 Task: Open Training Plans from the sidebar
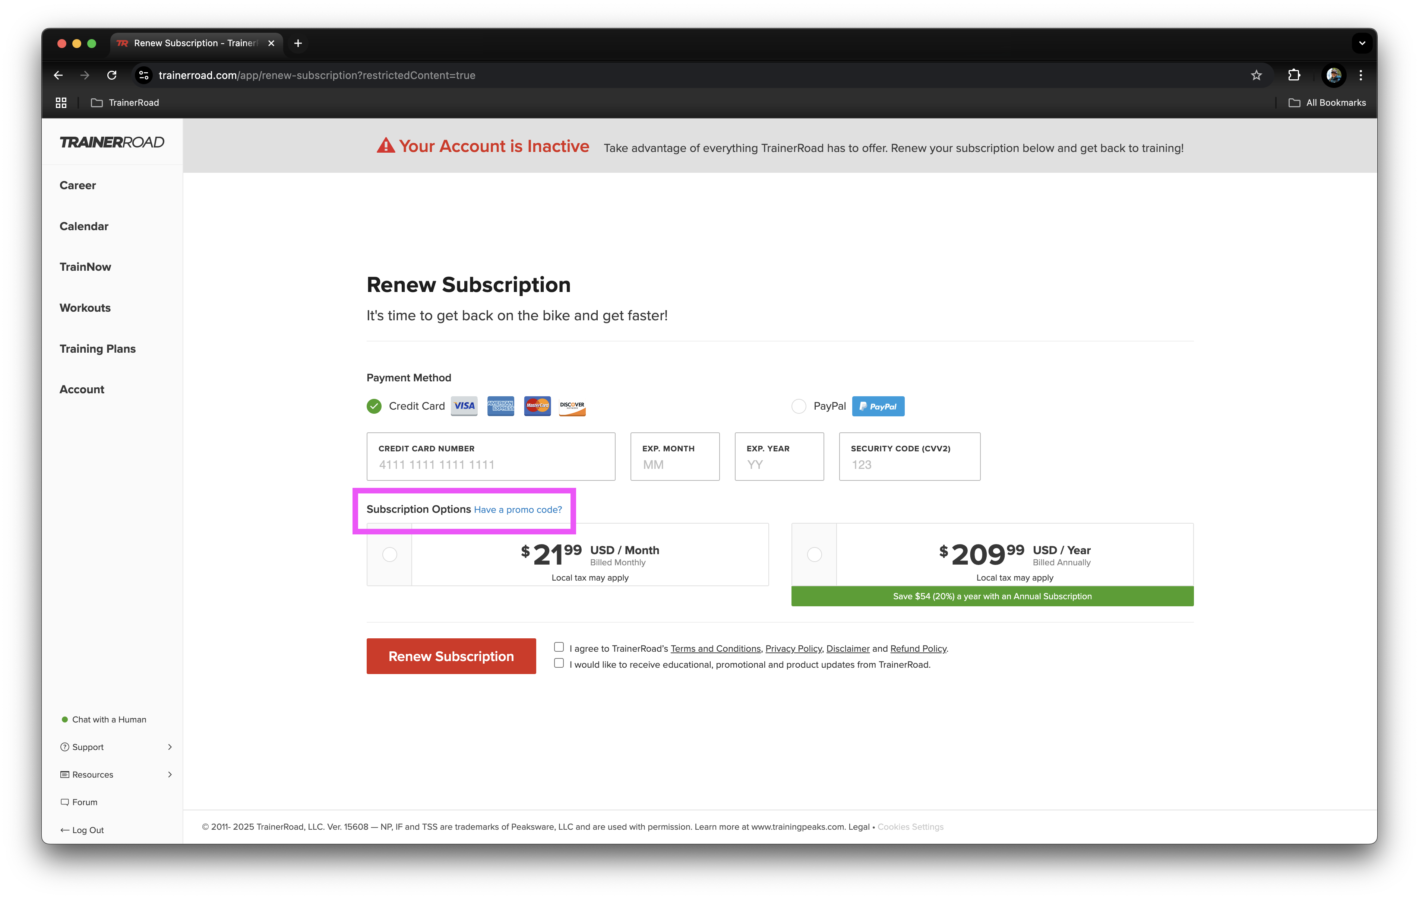[98, 349]
